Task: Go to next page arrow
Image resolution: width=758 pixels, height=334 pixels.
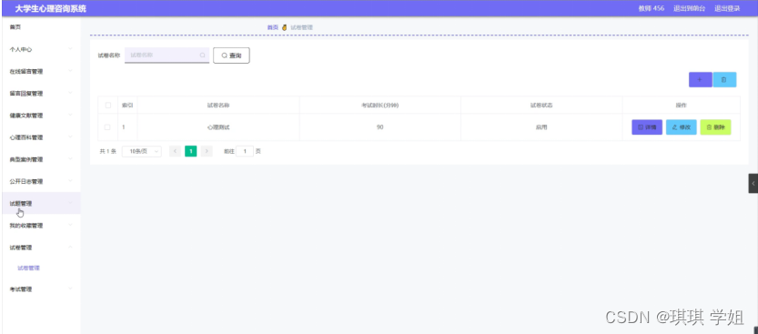Action: coord(207,151)
